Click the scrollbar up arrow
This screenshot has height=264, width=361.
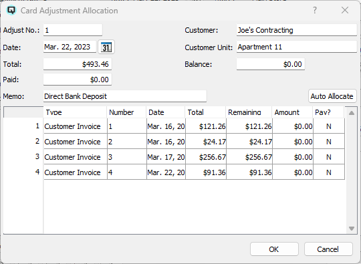352,113
